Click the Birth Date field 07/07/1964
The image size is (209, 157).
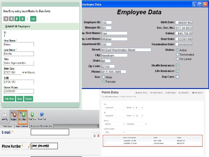point(13,72)
